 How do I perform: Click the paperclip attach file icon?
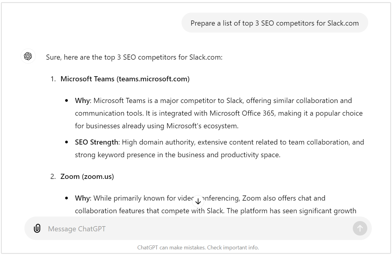(37, 229)
